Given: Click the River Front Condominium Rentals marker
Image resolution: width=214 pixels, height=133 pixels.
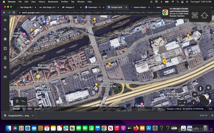Looking at the screenshot, I should 58,66.
